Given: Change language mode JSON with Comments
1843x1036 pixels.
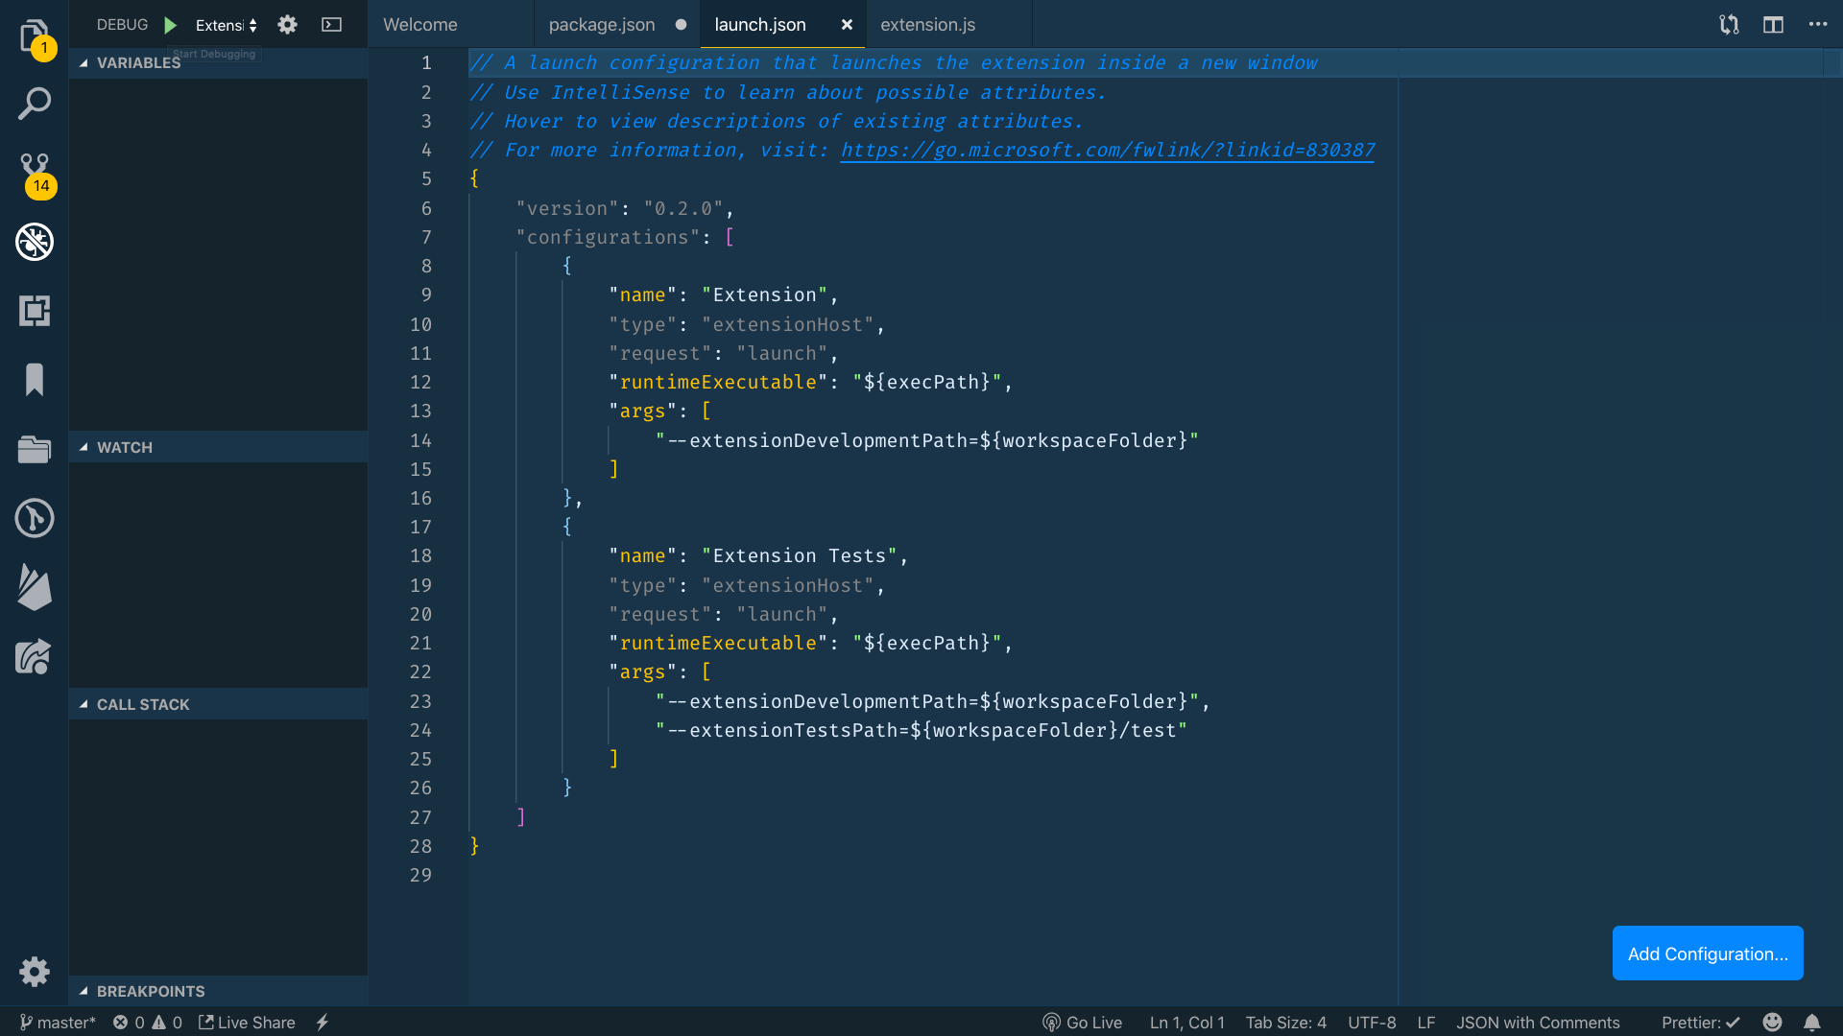Looking at the screenshot, I should coord(1538,1023).
